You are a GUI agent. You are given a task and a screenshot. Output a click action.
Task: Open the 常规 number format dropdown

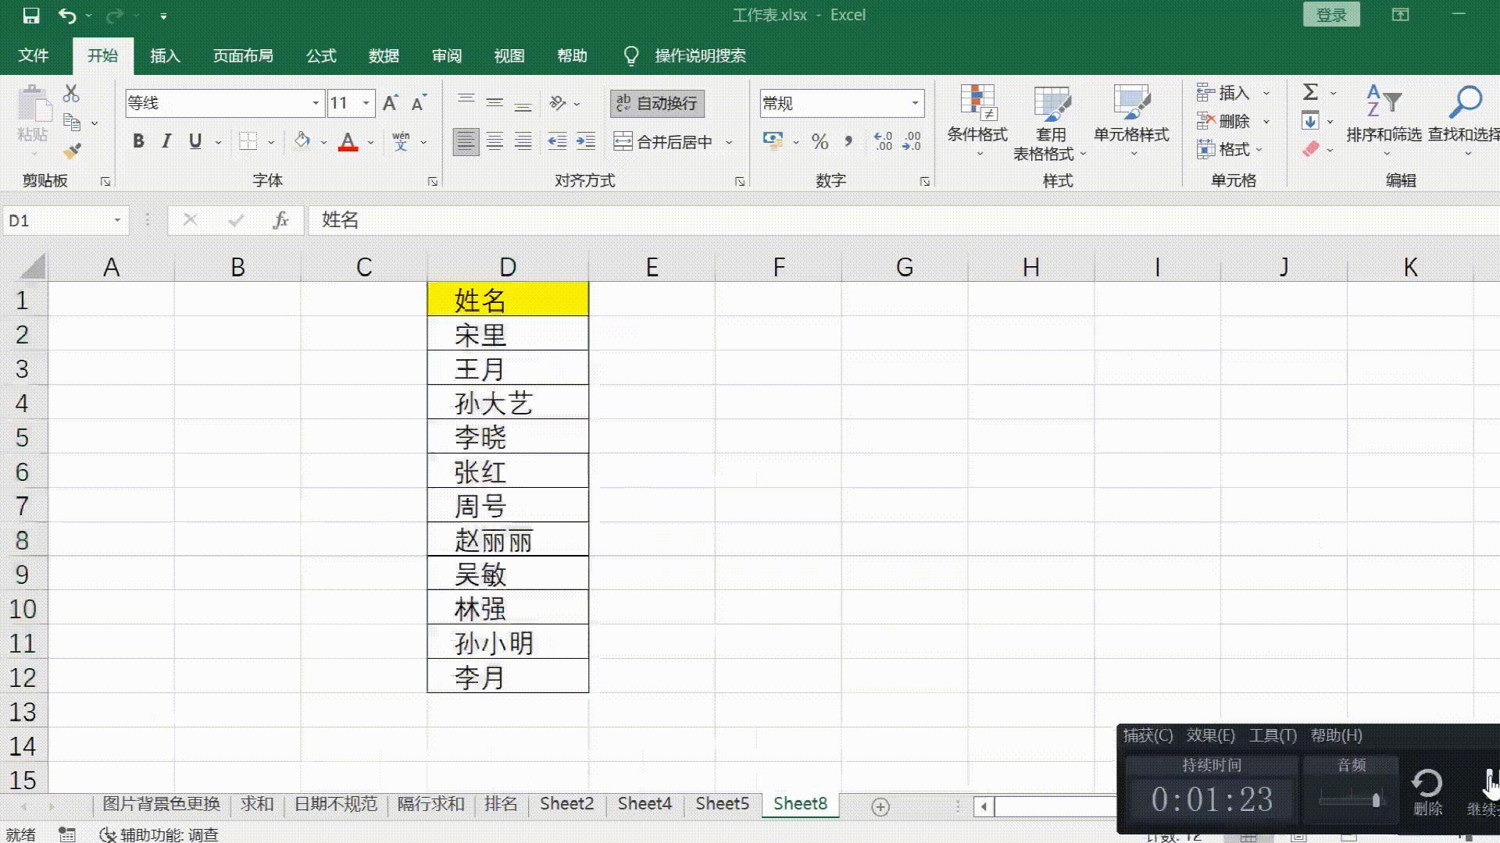916,102
